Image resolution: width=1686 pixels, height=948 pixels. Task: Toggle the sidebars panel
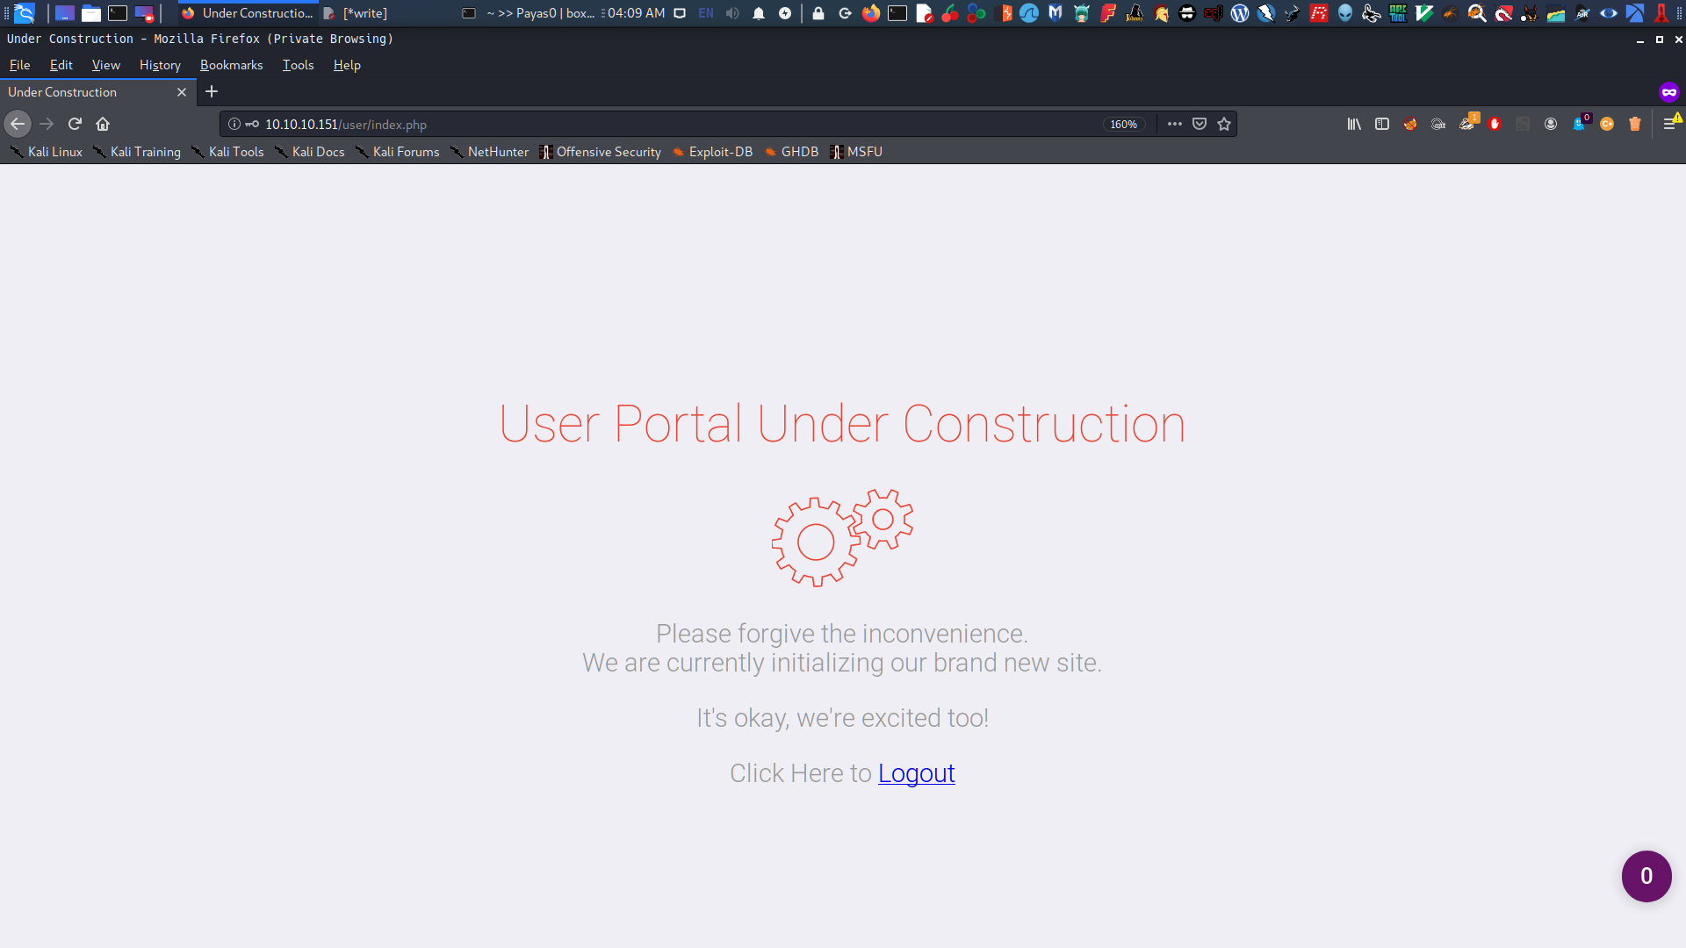click(x=1382, y=124)
